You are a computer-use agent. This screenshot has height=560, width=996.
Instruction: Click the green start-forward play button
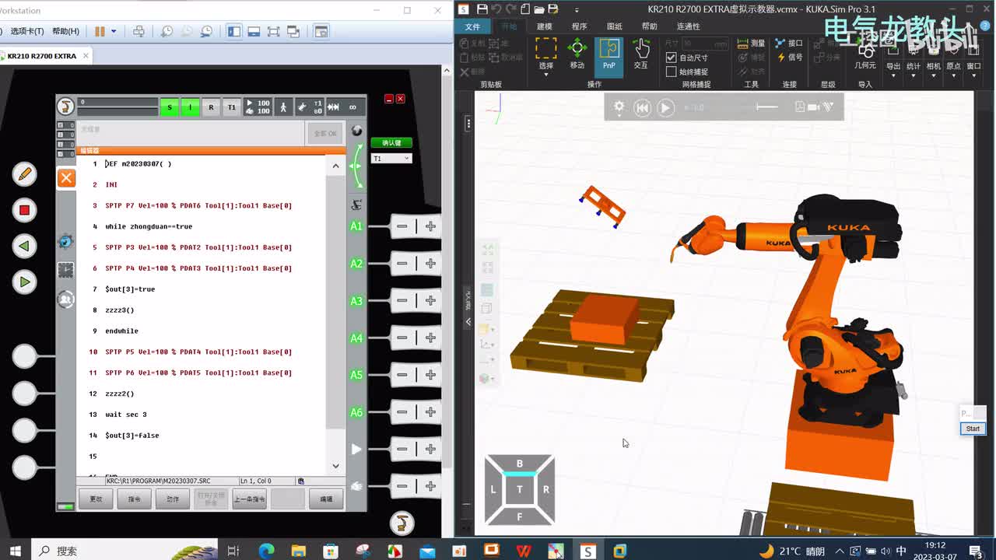tap(24, 282)
